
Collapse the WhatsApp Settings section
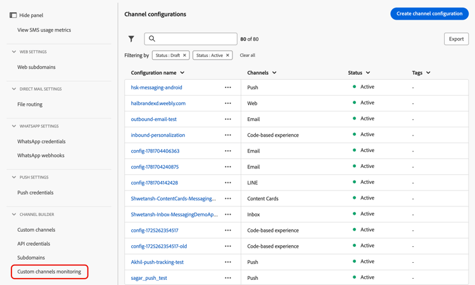(x=14, y=126)
